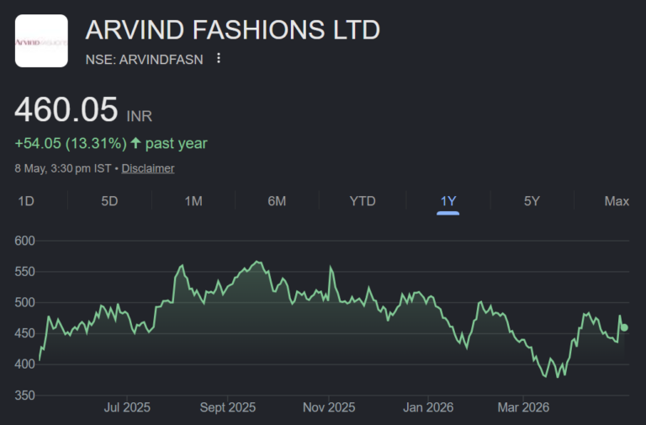
Task: Click the green up arrow icon
Action: point(135,143)
